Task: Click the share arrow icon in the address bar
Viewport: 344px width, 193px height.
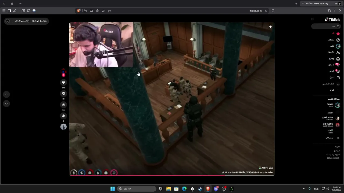Action: click(x=85, y=11)
